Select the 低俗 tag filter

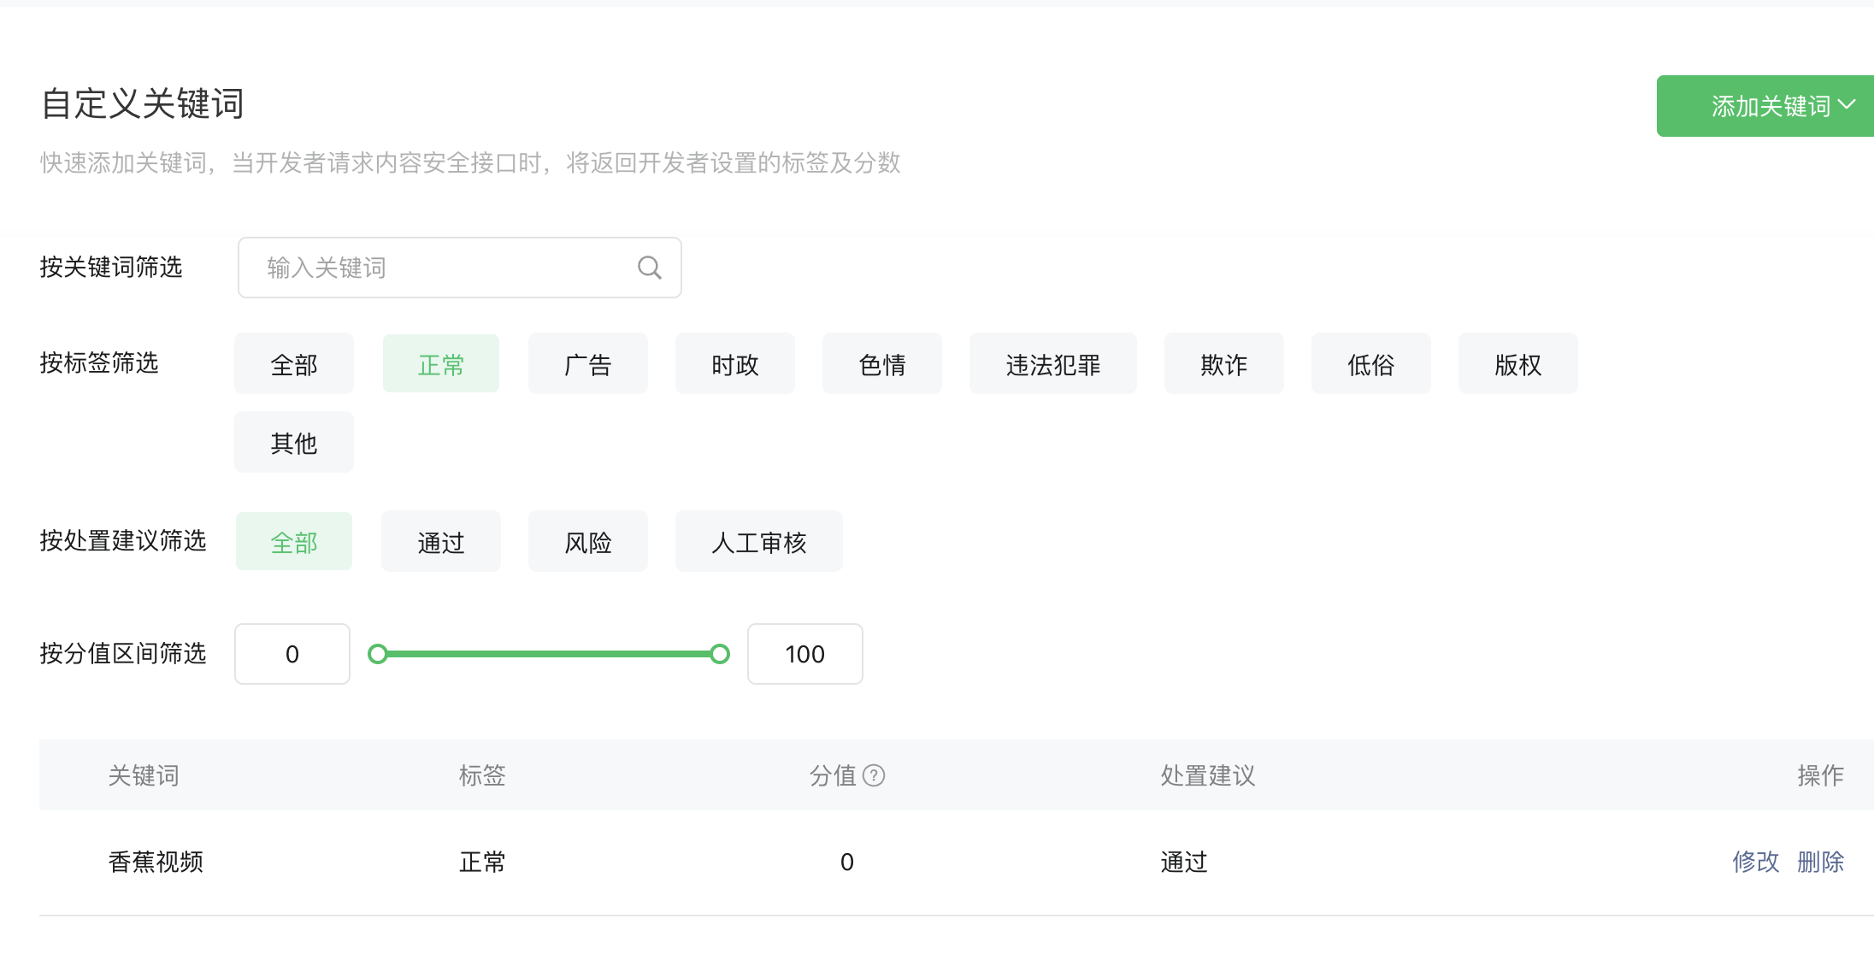[x=1371, y=365]
